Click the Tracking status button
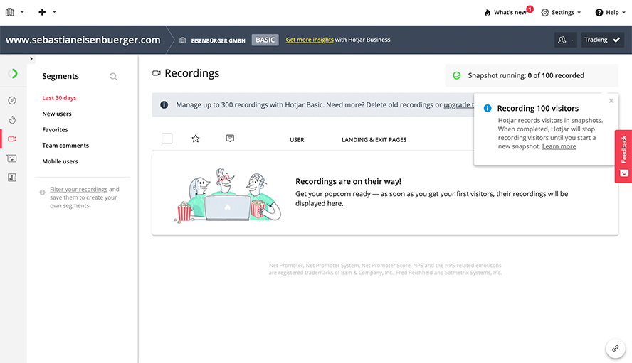632x363 pixels. click(602, 40)
